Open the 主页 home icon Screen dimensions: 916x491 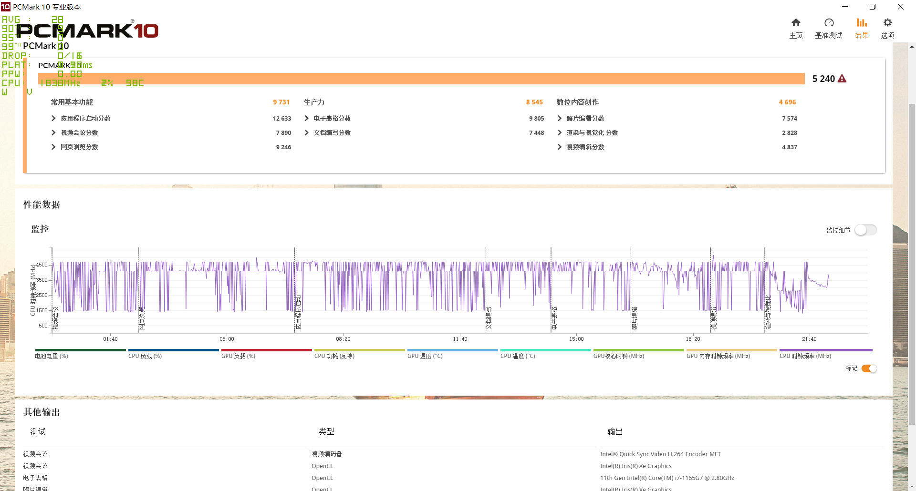coord(796,23)
